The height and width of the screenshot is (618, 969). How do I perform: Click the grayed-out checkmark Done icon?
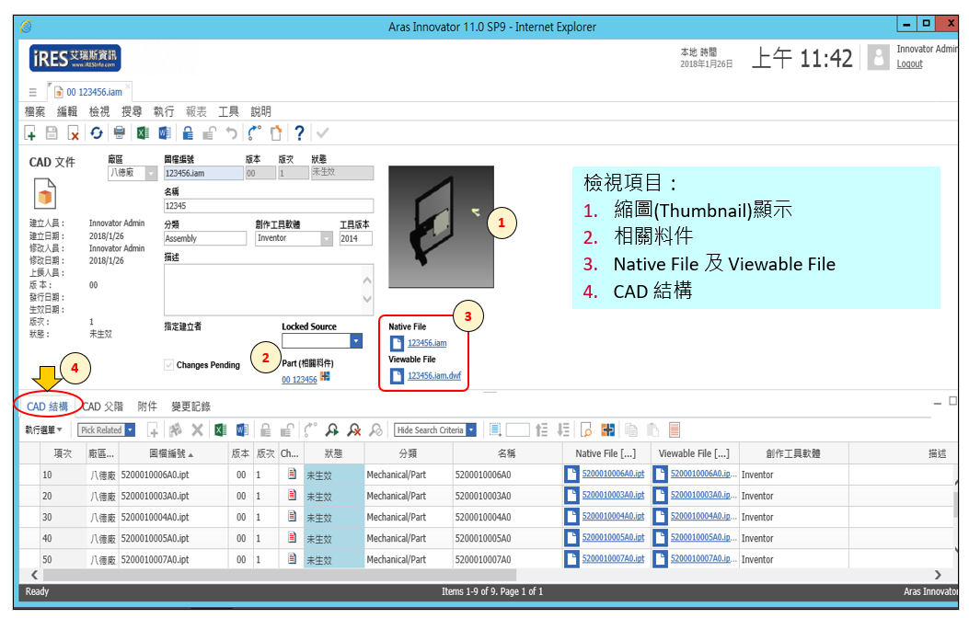click(x=323, y=132)
